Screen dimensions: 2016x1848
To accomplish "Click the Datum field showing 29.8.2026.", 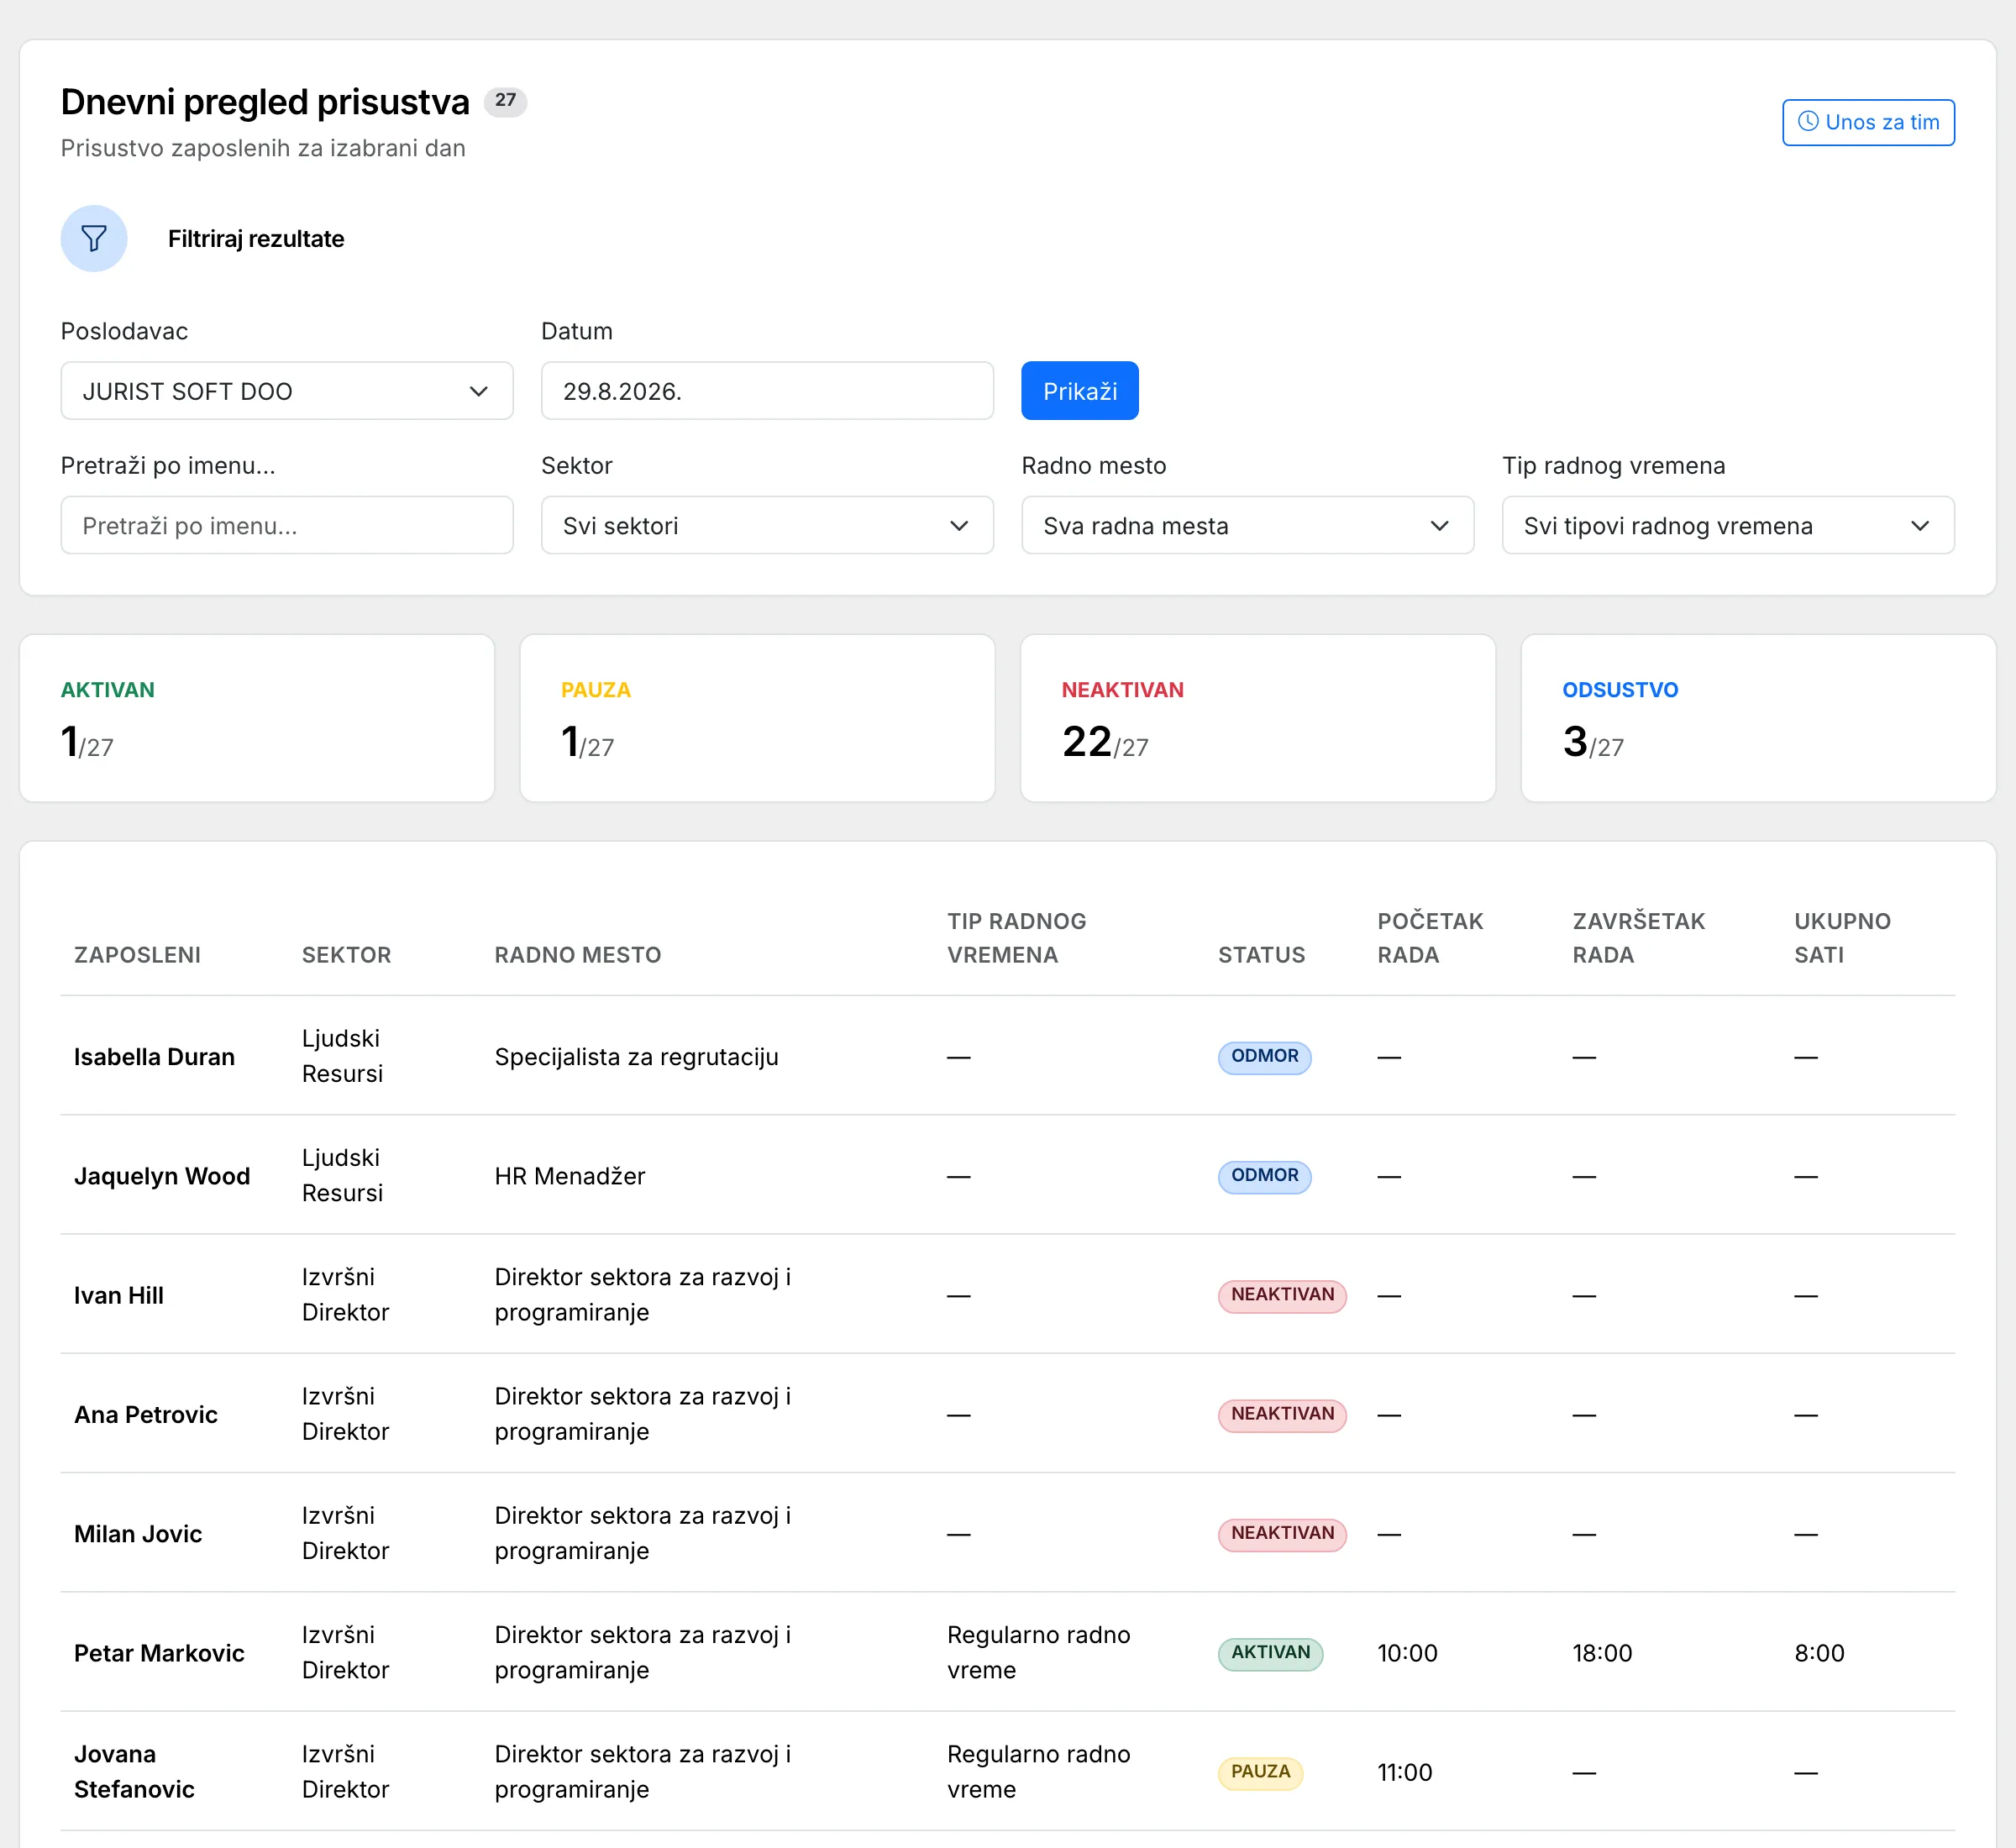I will point(767,391).
